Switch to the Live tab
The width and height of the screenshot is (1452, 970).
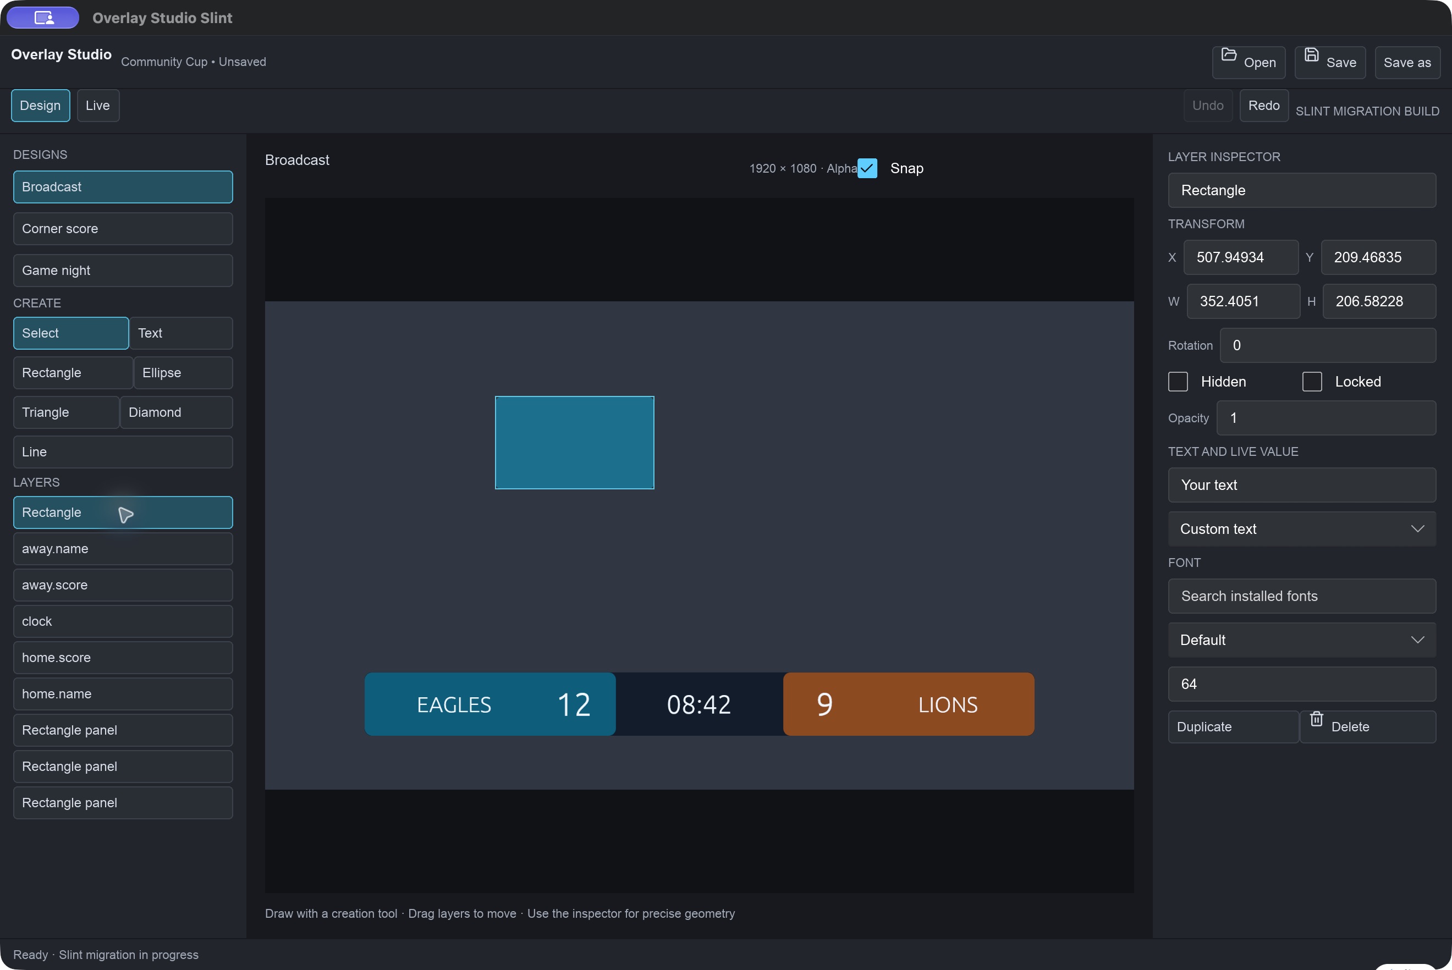click(98, 105)
